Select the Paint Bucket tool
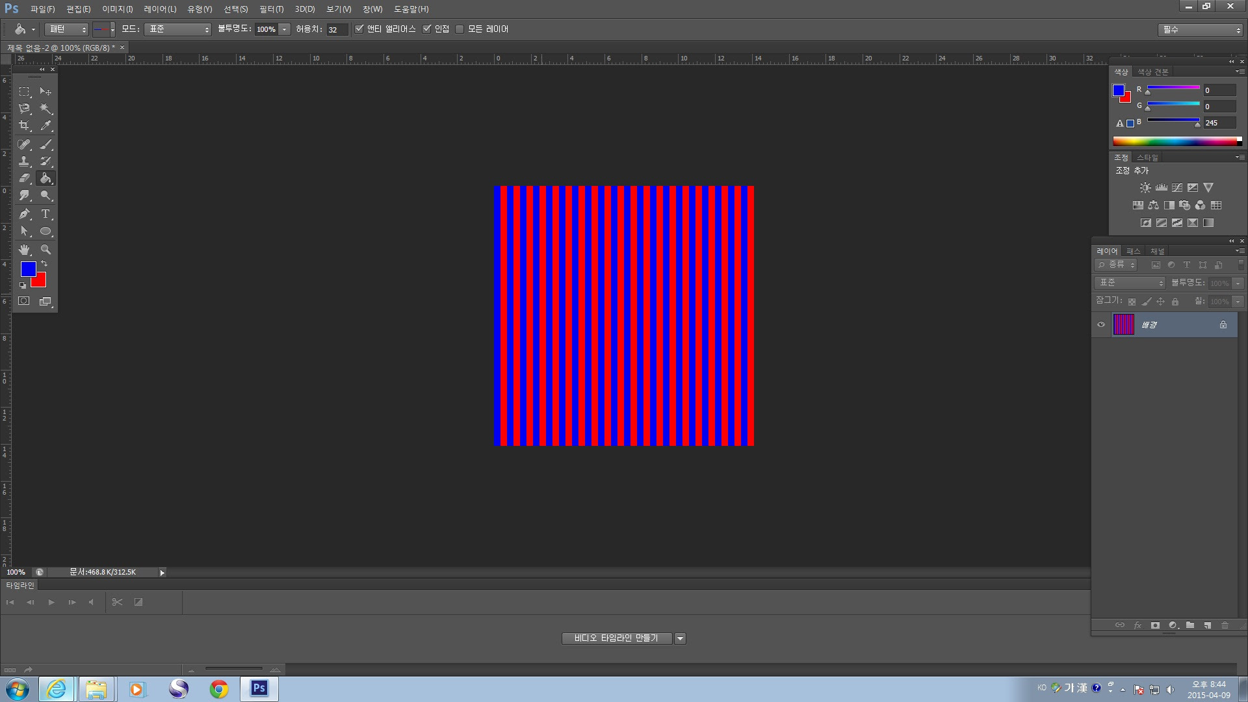Image resolution: width=1248 pixels, height=702 pixels. (x=45, y=178)
